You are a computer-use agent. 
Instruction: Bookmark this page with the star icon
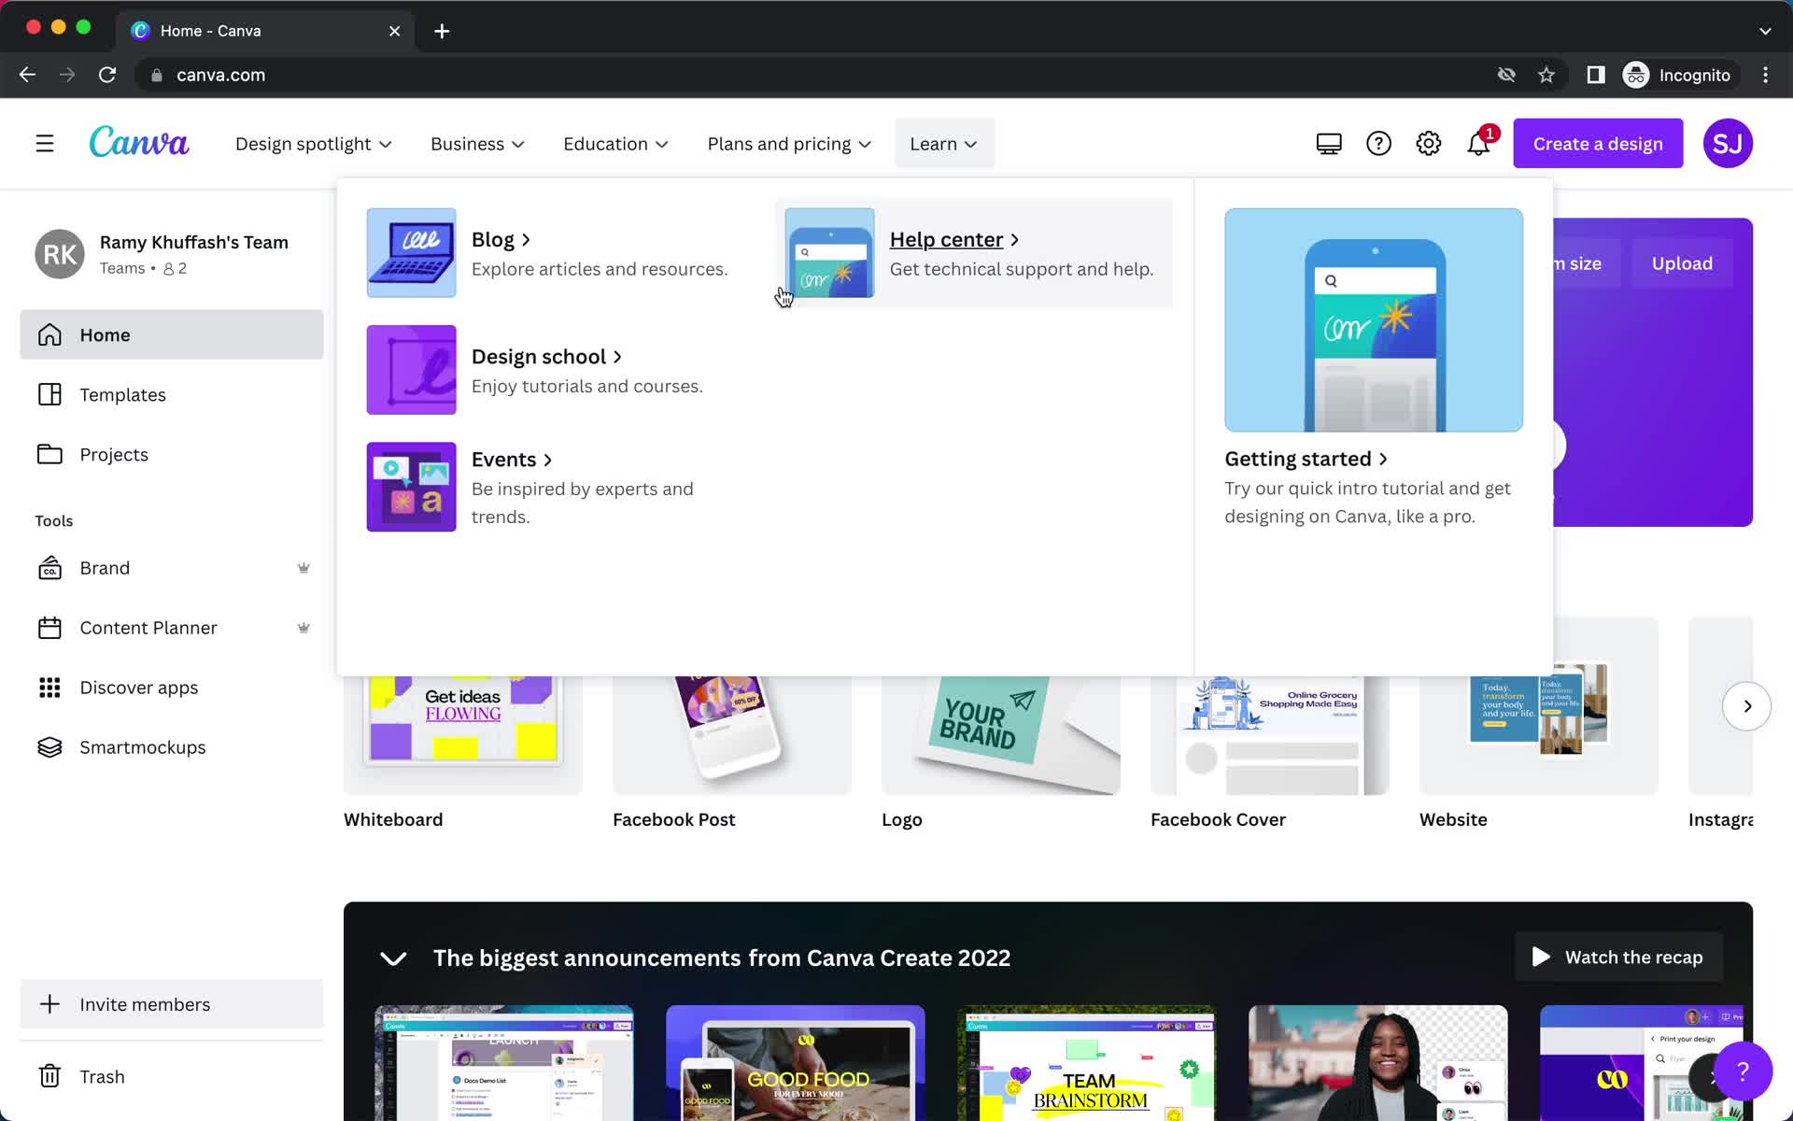[x=1546, y=75]
